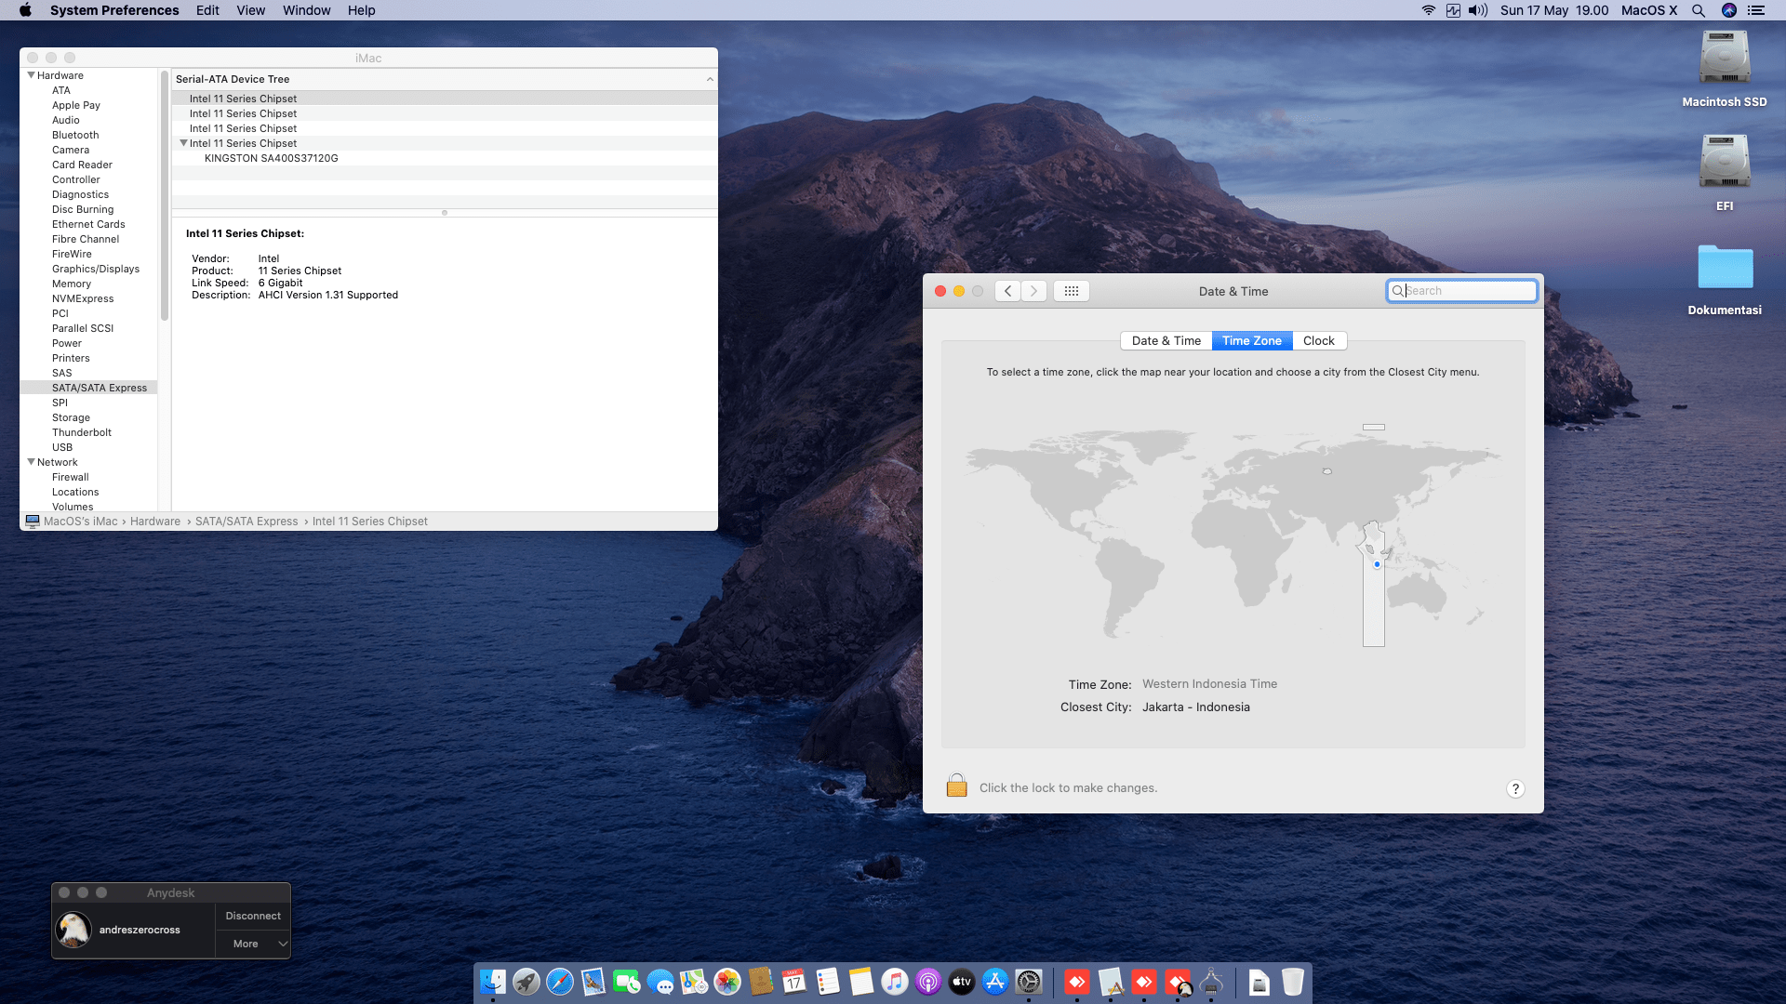The image size is (1786, 1004).
Task: Open the Window menu
Action: [x=306, y=10]
